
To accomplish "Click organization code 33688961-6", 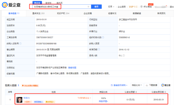I will (124, 37).
